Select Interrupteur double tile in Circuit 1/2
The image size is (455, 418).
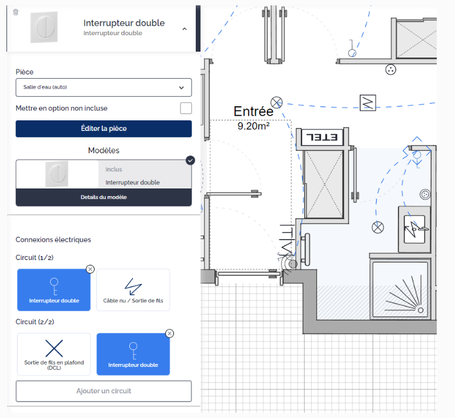point(54,290)
